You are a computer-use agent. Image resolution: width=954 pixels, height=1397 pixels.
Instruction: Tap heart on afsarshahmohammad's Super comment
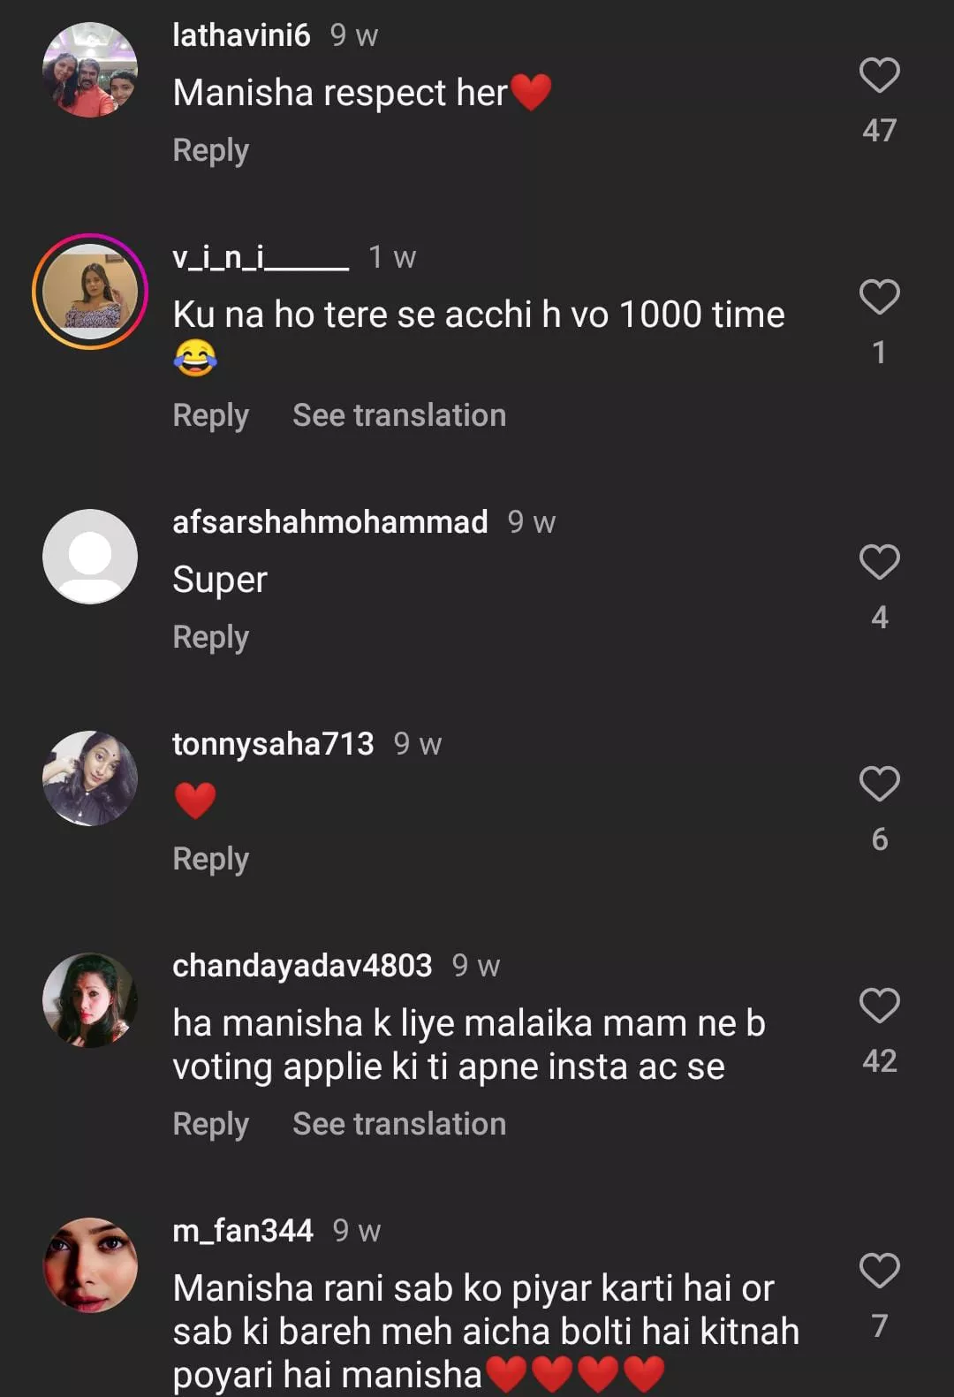pyautogui.click(x=879, y=563)
